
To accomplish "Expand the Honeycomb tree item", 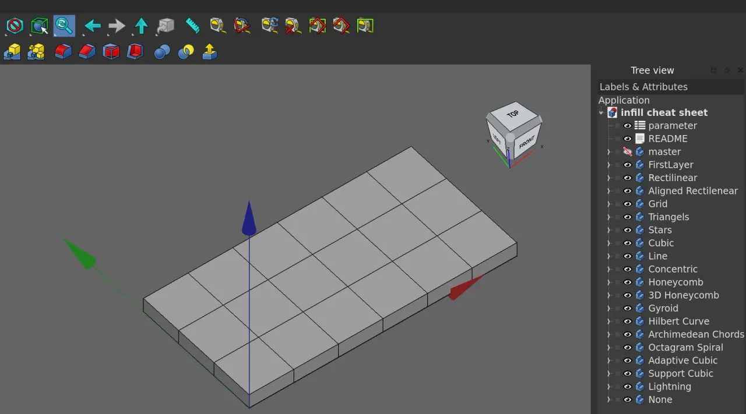I will click(x=609, y=282).
